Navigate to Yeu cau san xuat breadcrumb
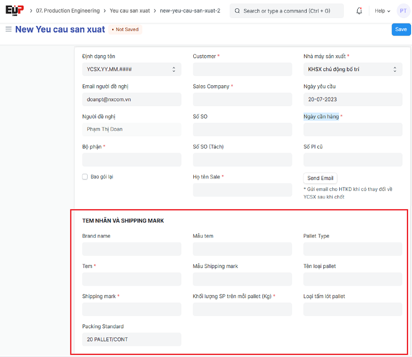 pos(130,11)
